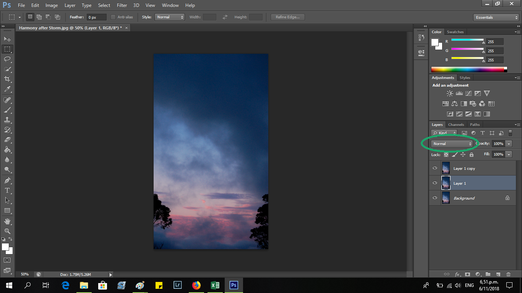Open the Filter menu
Viewport: 522px width, 293px height.
pos(122,5)
